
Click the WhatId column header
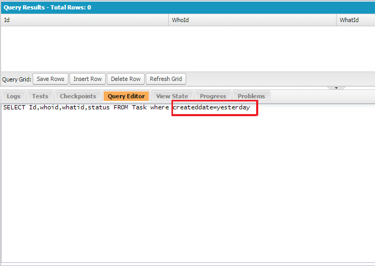point(356,20)
